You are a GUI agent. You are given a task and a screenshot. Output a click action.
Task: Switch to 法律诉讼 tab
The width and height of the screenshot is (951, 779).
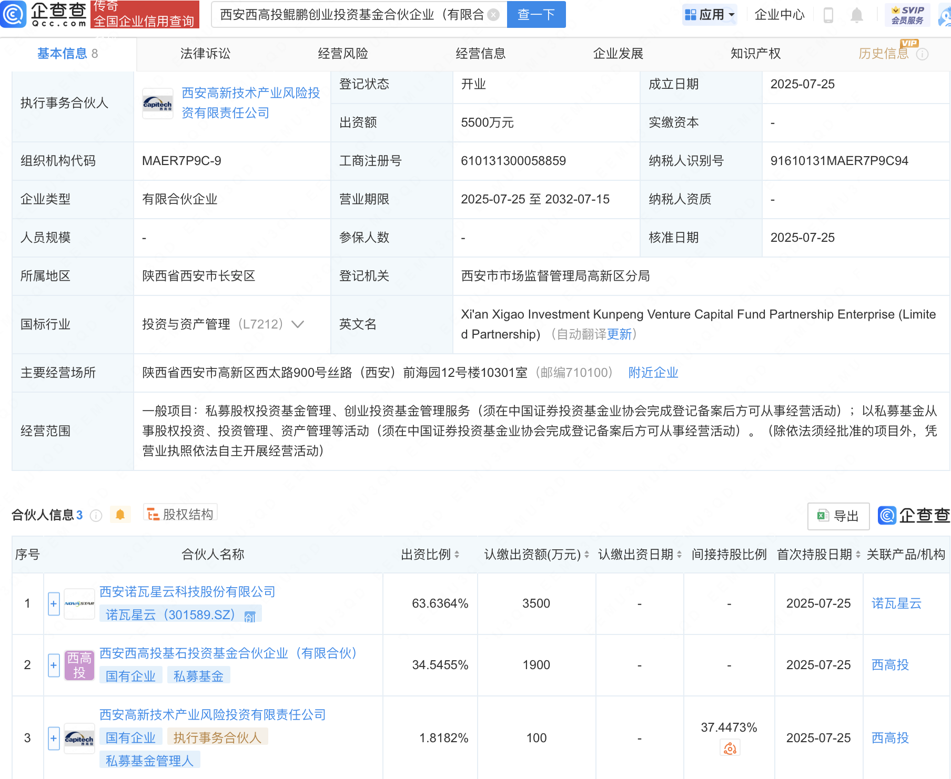tap(206, 54)
